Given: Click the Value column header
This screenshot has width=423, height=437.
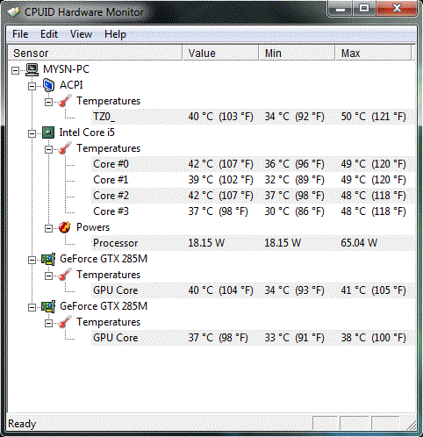Looking at the screenshot, I should (x=220, y=53).
